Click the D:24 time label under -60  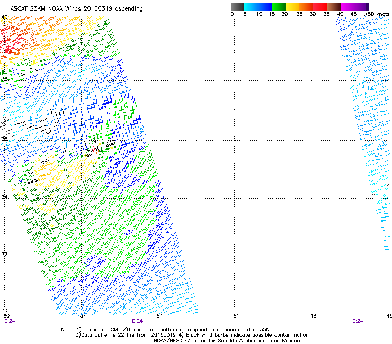click(10, 321)
